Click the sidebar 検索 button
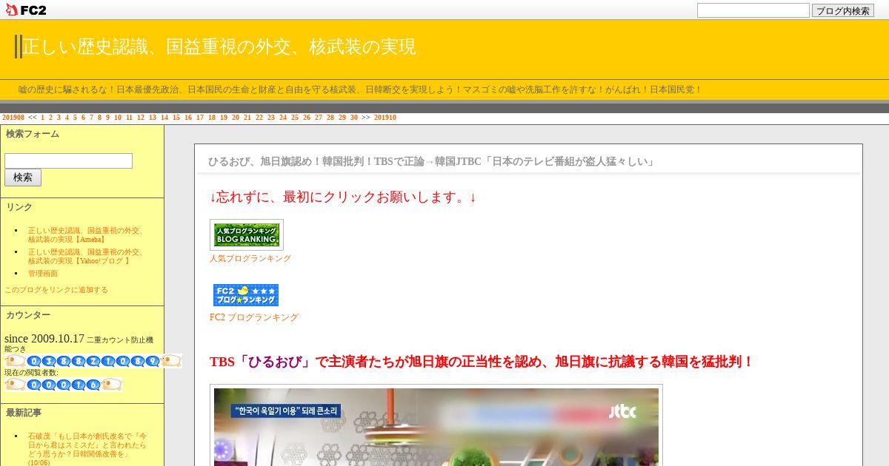This screenshot has width=889, height=466. click(23, 178)
